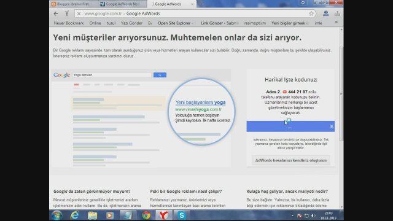The width and height of the screenshot is (393, 221).
Task: Open the Windows Start menu
Action: (57, 215)
